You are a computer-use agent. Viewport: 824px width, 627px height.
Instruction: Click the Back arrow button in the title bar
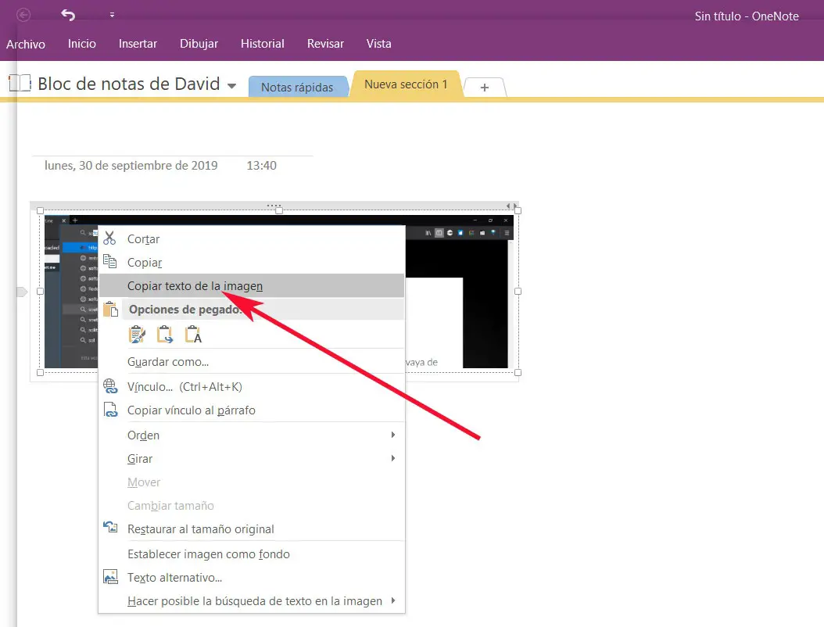coord(23,15)
